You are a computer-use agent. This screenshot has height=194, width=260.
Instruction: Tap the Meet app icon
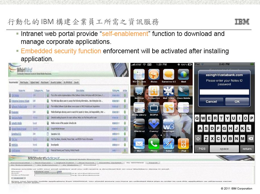(x=183, y=74)
